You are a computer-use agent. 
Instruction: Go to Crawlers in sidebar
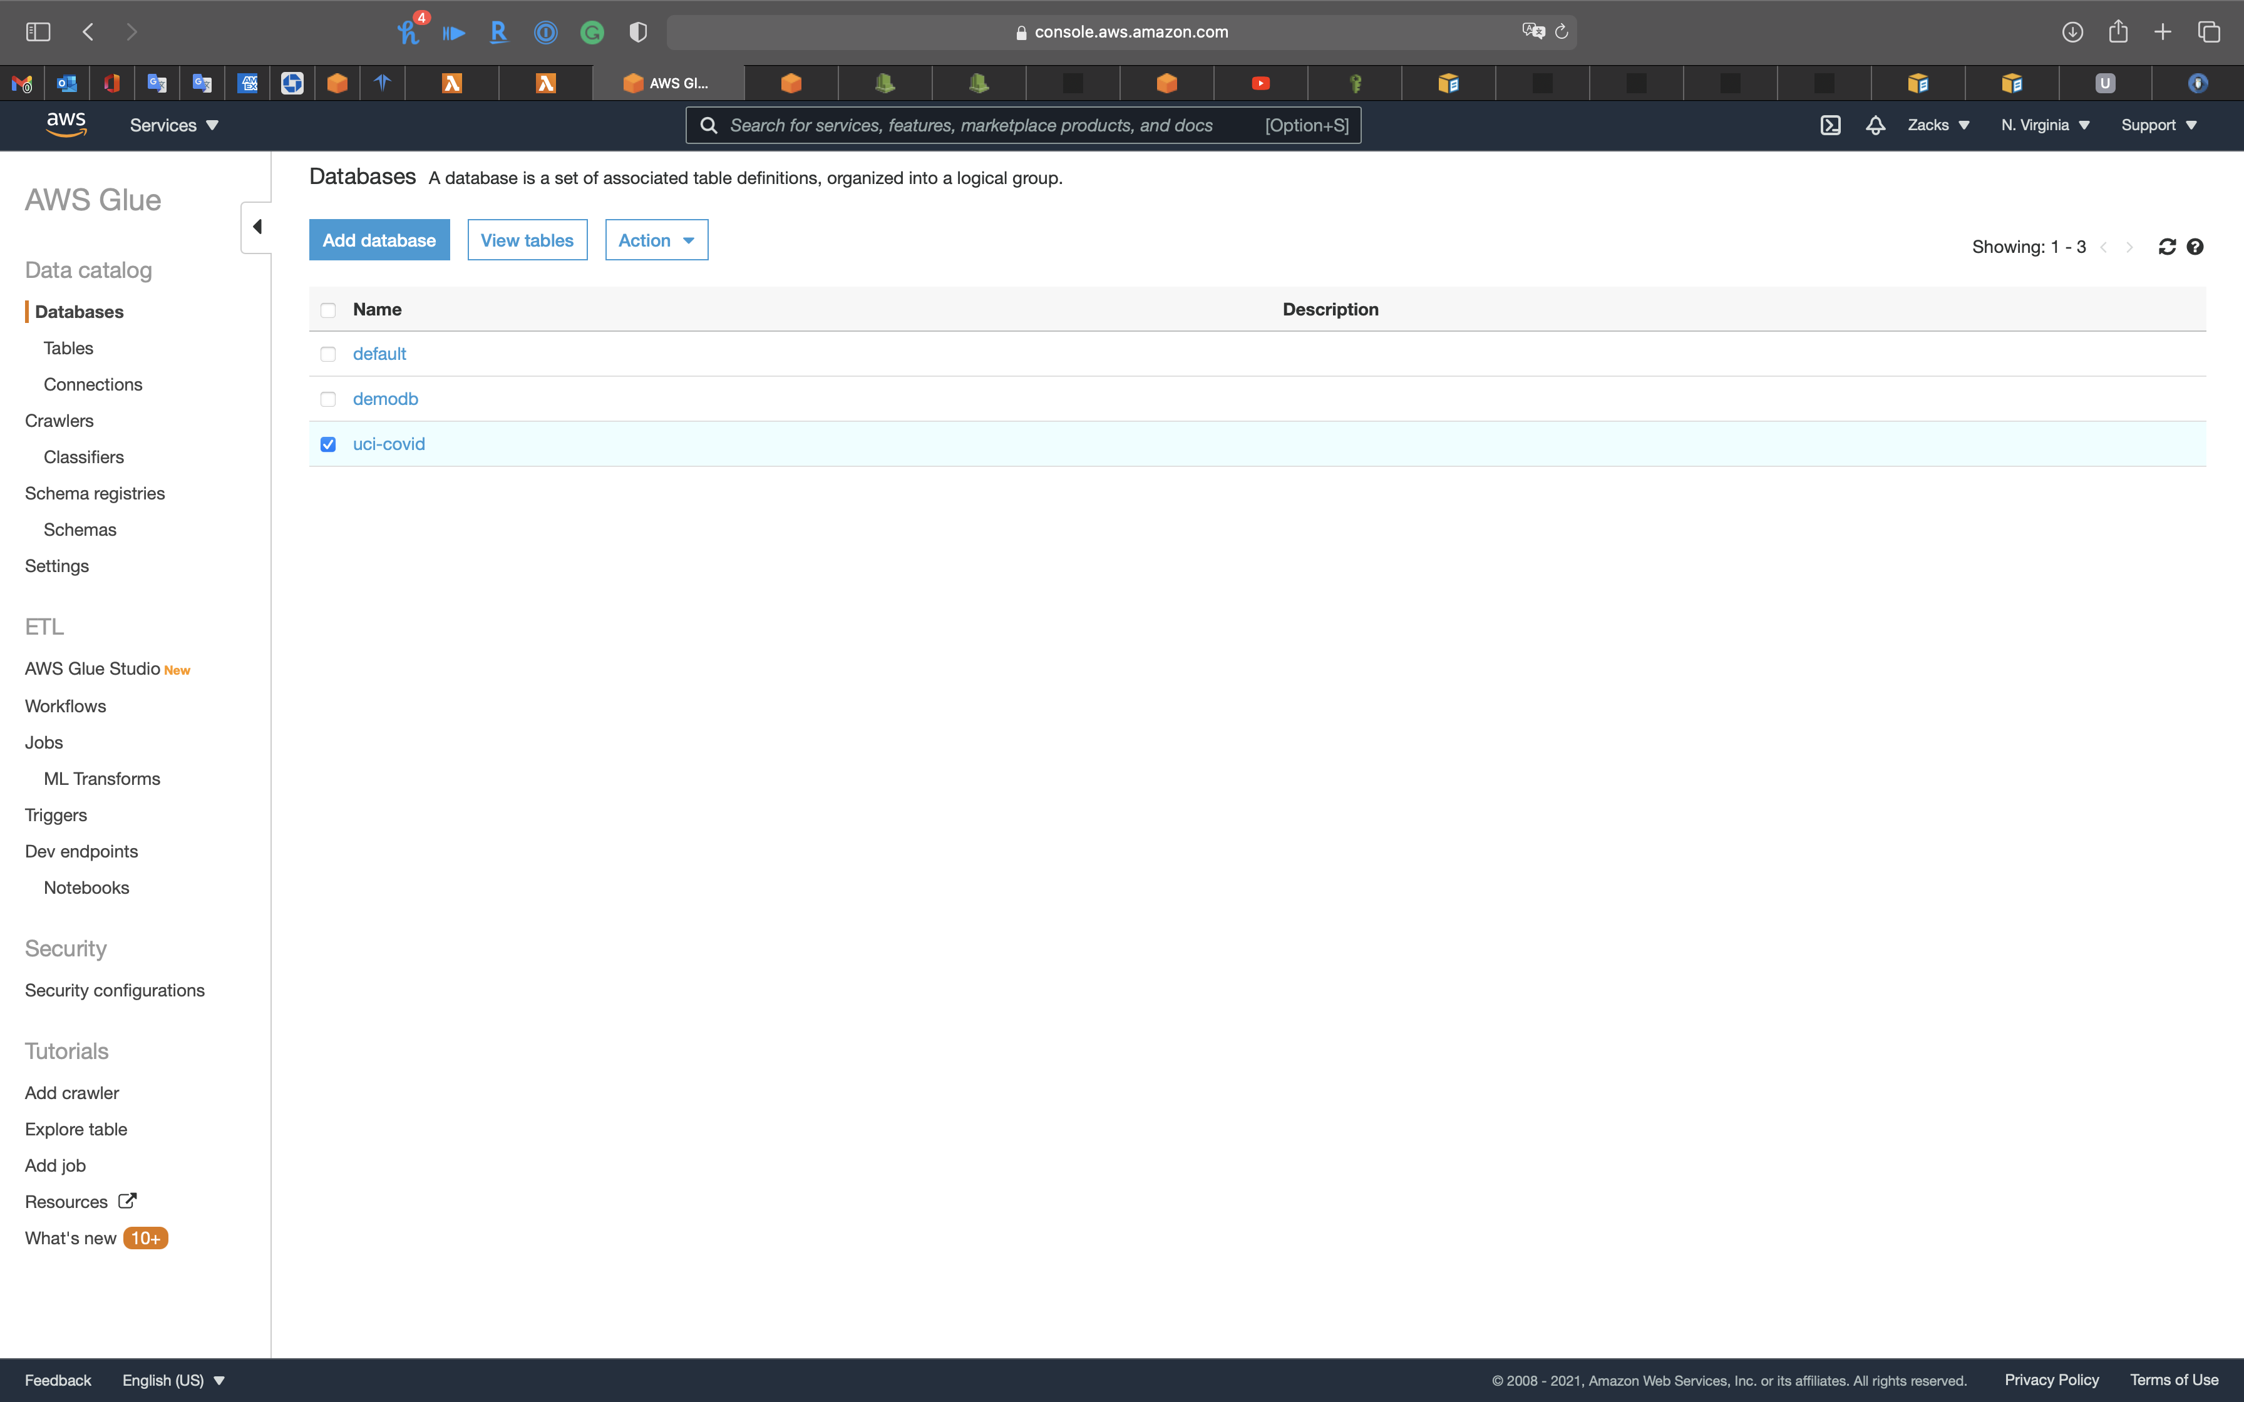click(x=59, y=421)
